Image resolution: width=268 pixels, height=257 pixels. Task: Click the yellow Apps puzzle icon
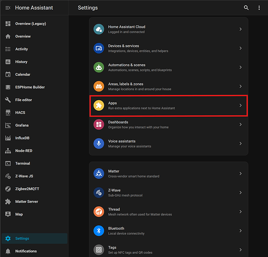(x=99, y=105)
